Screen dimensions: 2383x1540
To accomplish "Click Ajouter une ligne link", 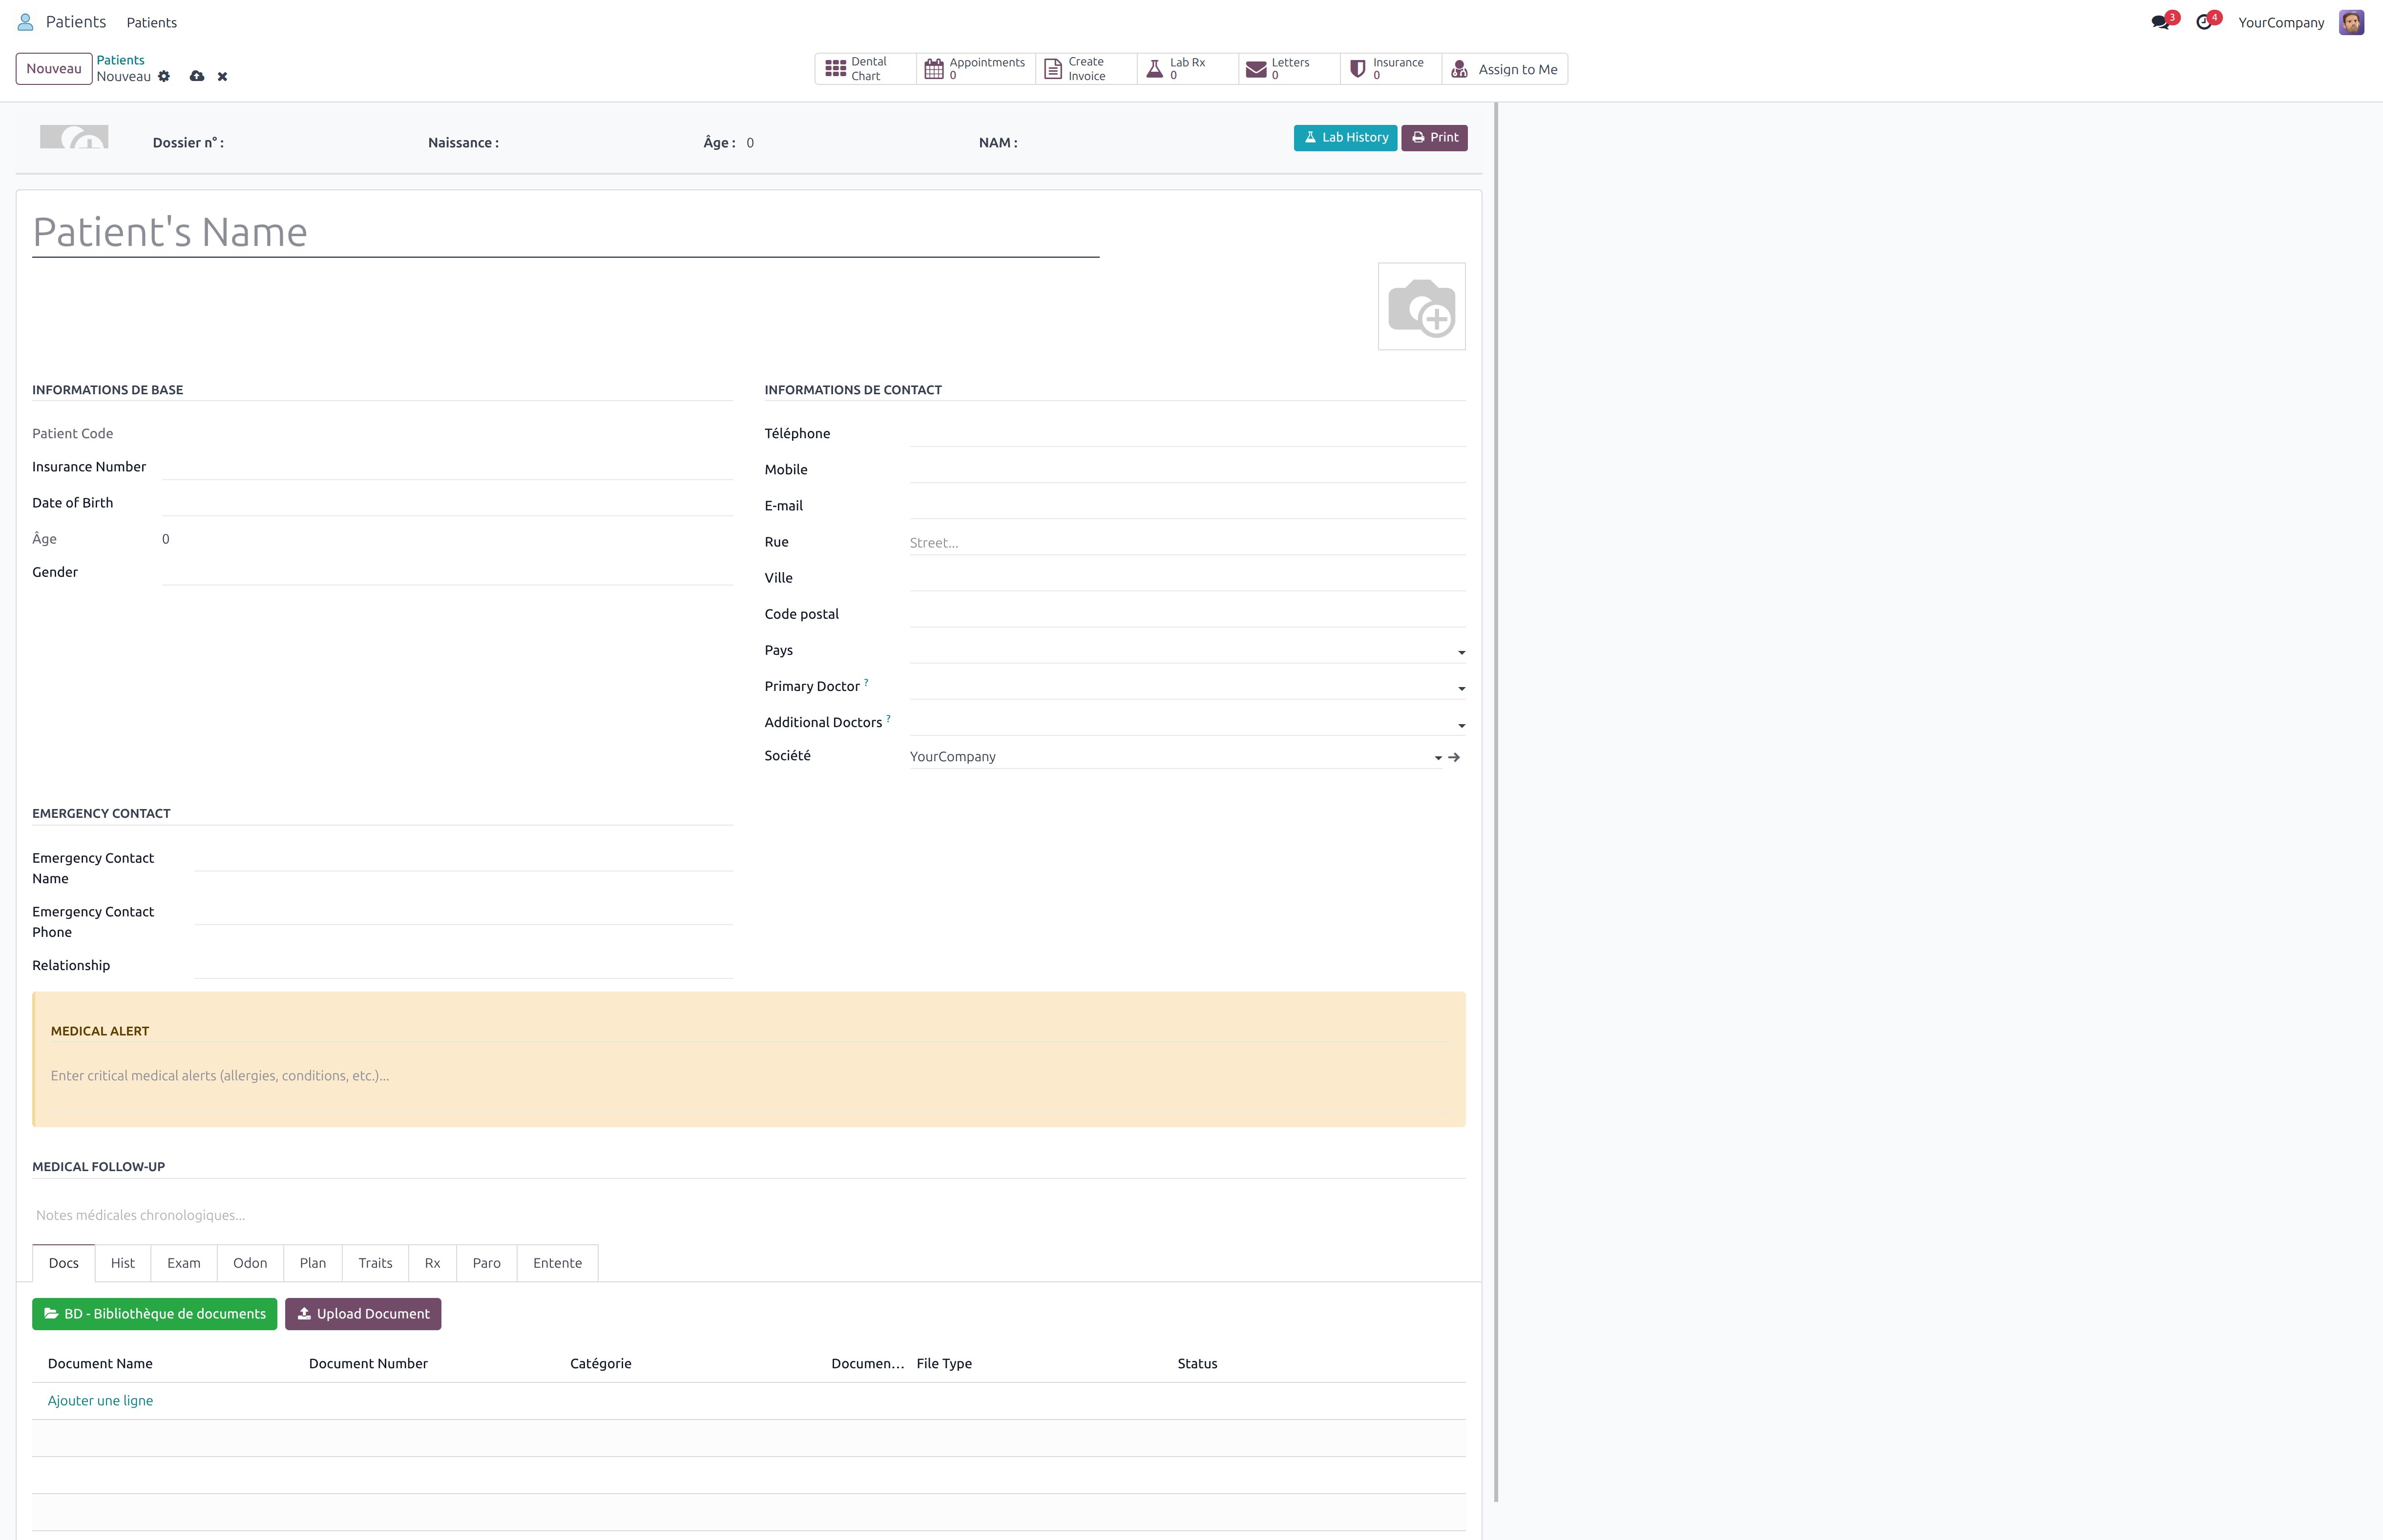I will pos(100,1401).
